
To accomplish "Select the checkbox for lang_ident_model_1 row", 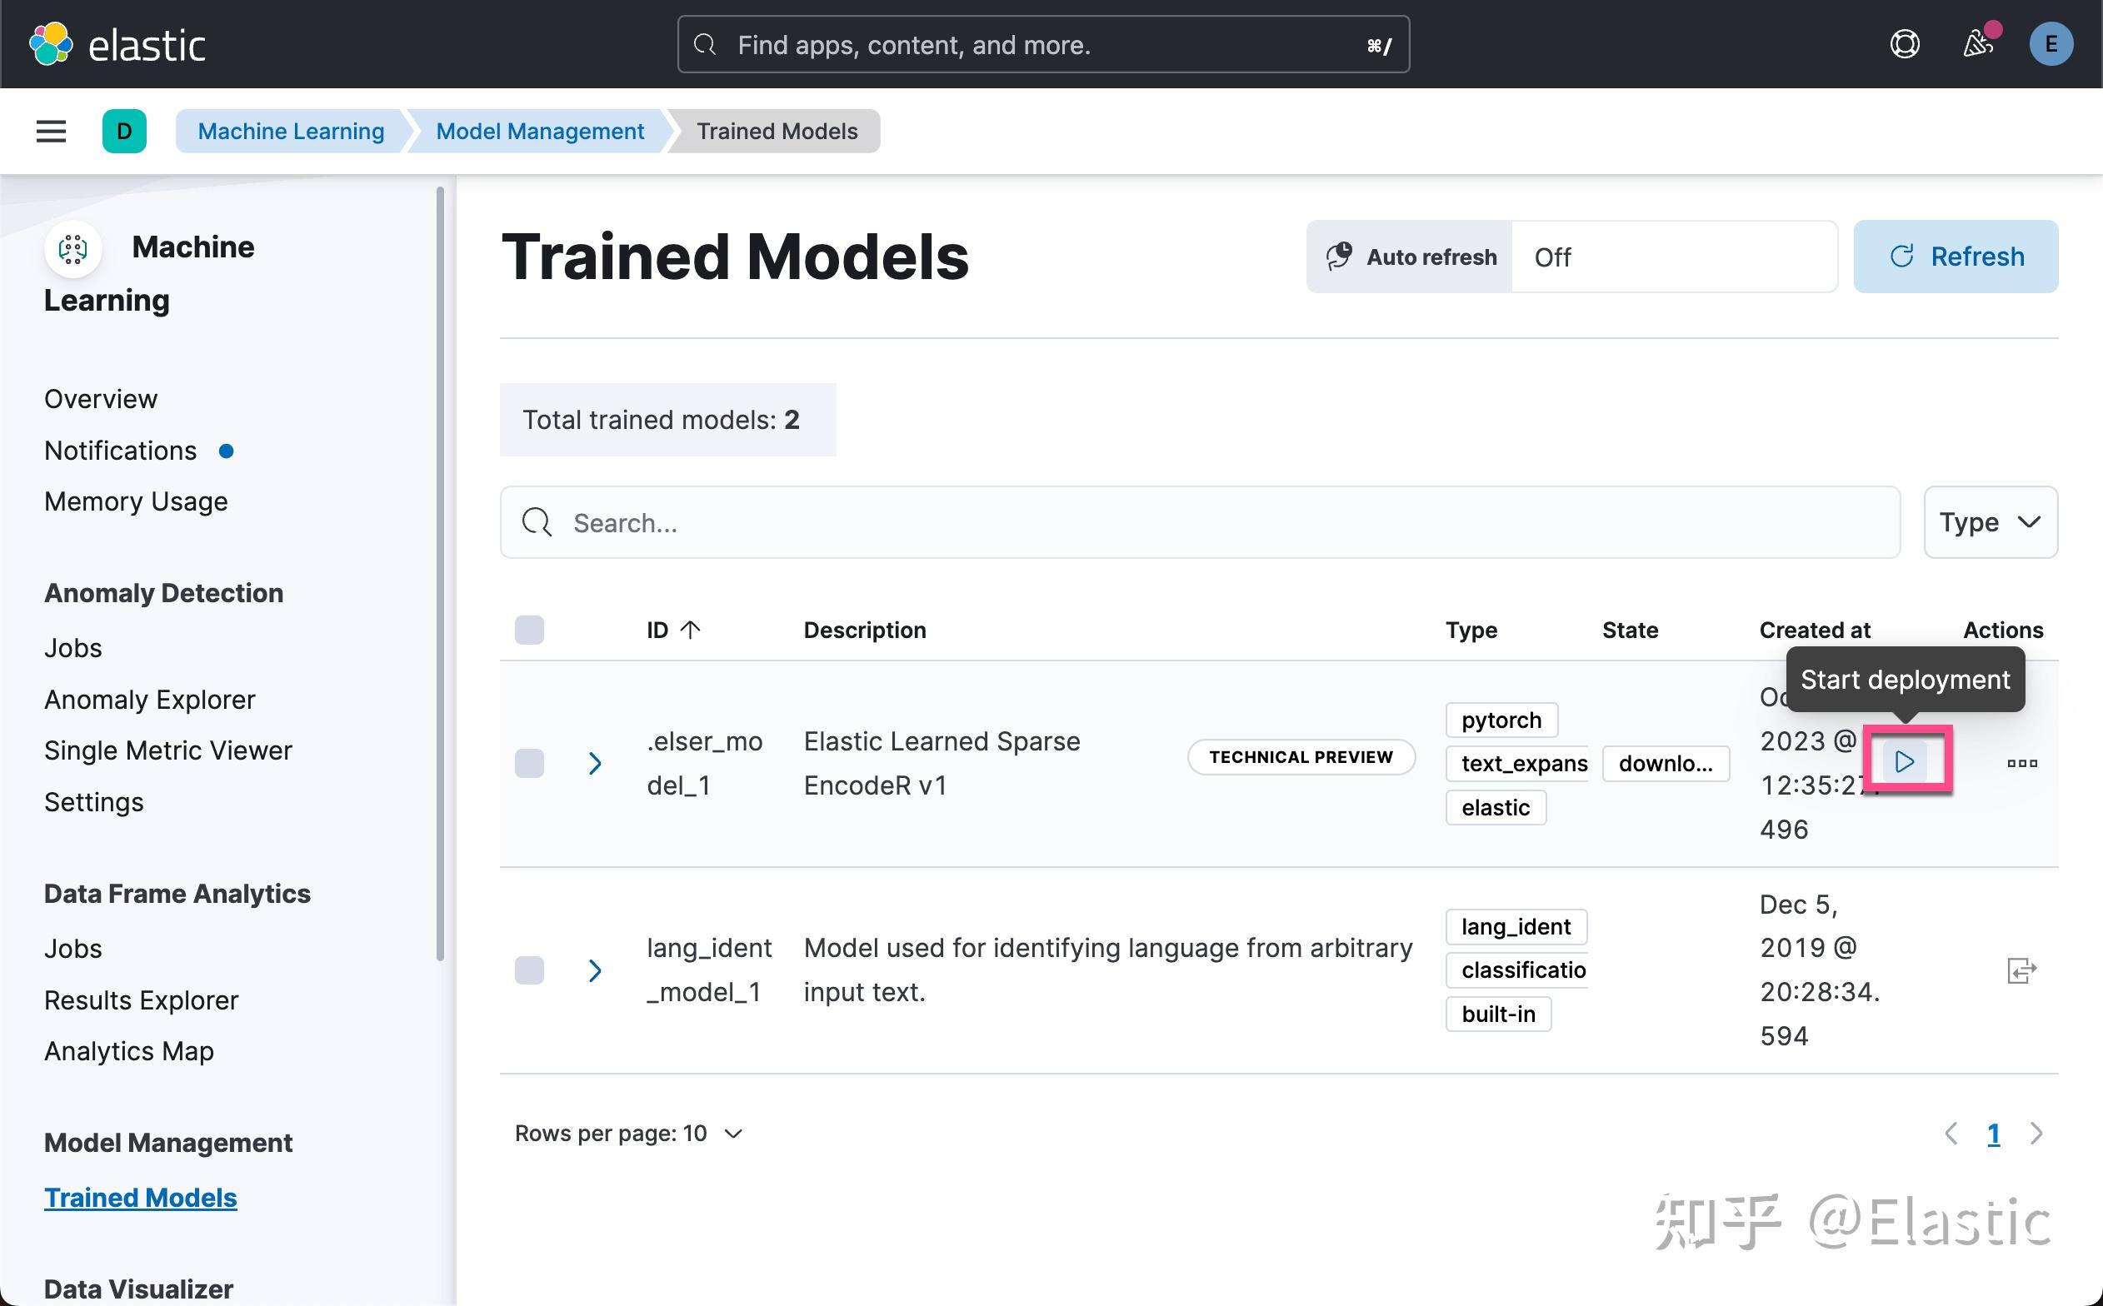I will (x=529, y=970).
